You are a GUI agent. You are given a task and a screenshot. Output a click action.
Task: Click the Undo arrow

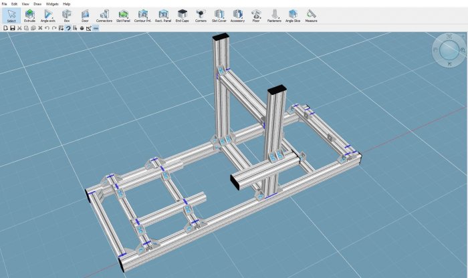coord(47,28)
